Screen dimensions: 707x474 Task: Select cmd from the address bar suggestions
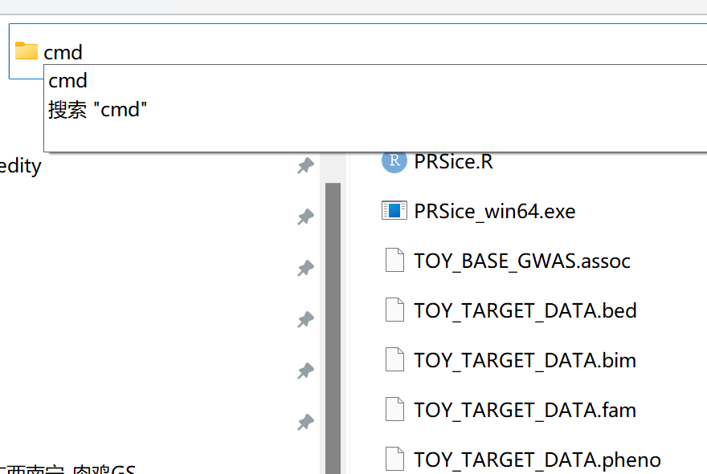[x=67, y=80]
